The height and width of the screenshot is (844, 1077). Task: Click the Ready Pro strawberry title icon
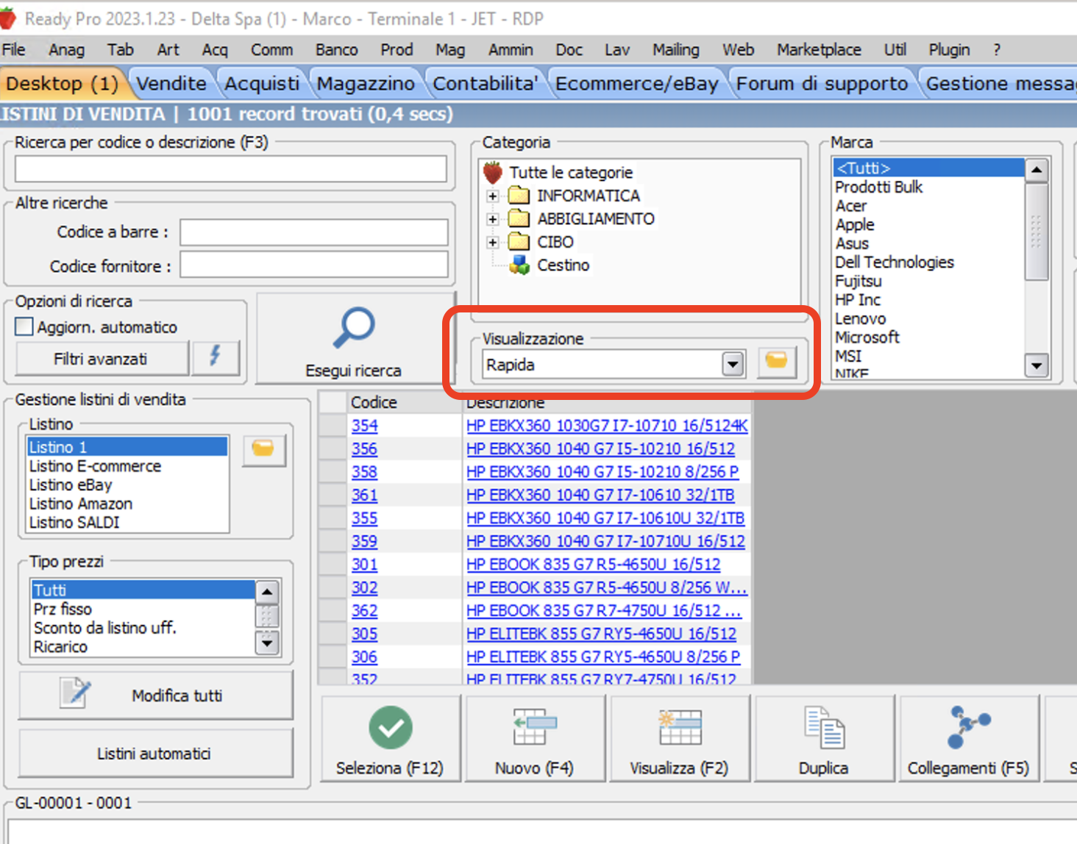click(x=8, y=18)
